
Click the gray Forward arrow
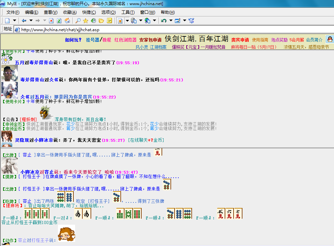[x=38, y=21]
